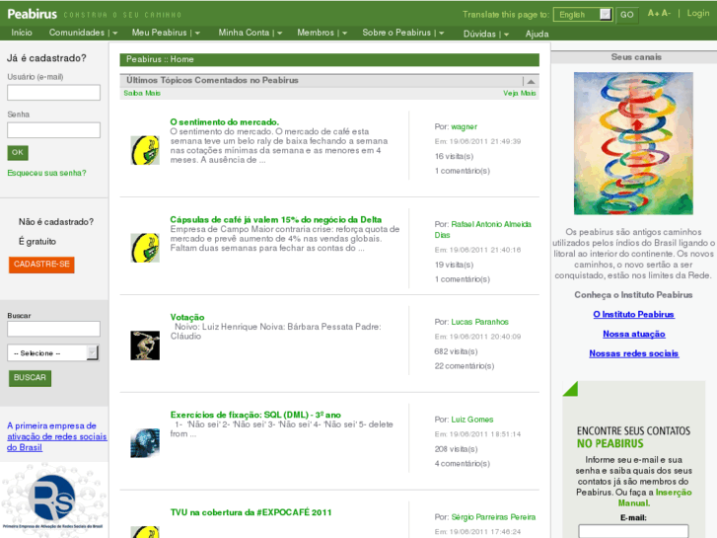Open author profile 'Rafael Antonio Almeida Dias'
Image resolution: width=717 pixels, height=538 pixels.
tap(483, 229)
